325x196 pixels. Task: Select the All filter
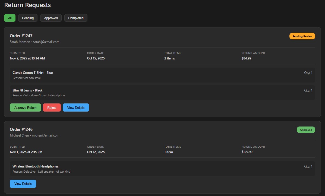(x=10, y=18)
